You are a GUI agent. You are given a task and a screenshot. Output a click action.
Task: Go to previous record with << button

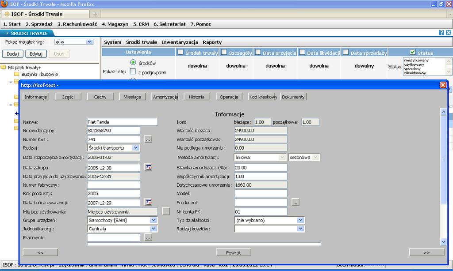tap(40, 252)
